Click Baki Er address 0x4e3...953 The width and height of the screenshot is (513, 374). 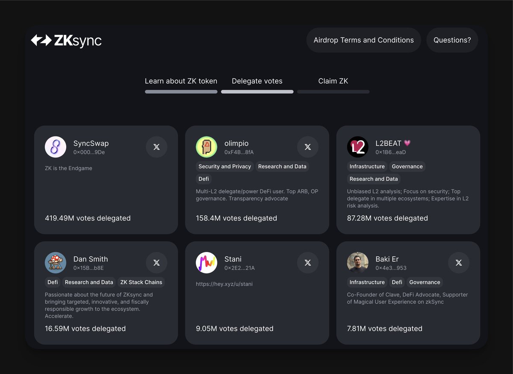[391, 268]
